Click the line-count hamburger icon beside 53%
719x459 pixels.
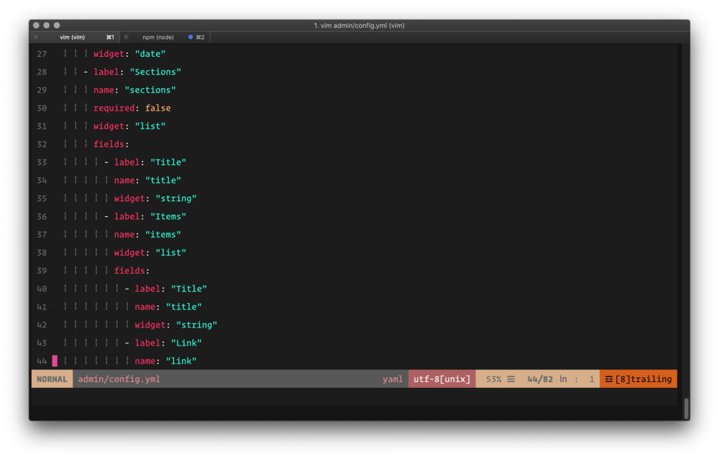point(510,379)
